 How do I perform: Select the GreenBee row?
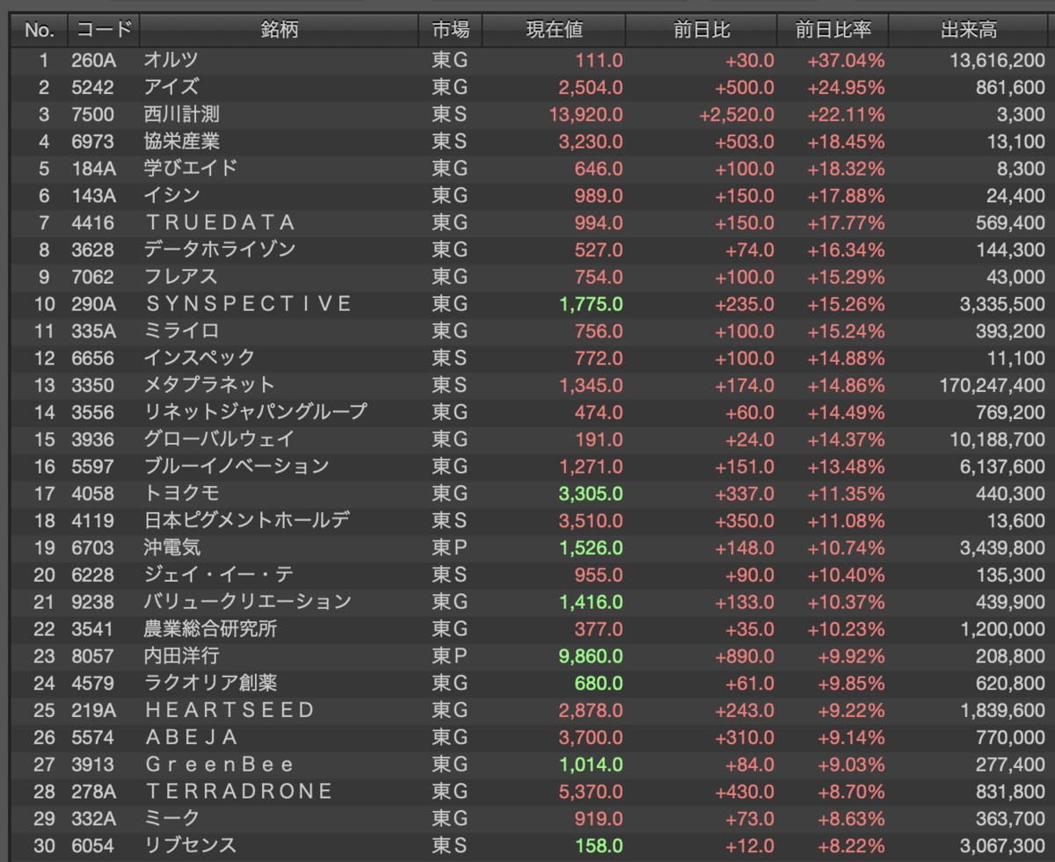[x=531, y=764]
